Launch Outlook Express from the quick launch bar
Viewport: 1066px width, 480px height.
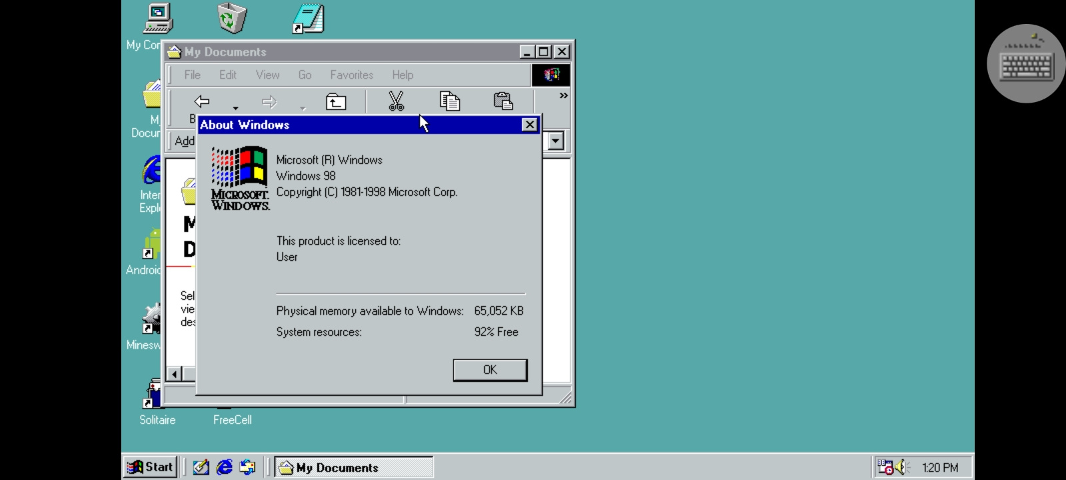248,467
